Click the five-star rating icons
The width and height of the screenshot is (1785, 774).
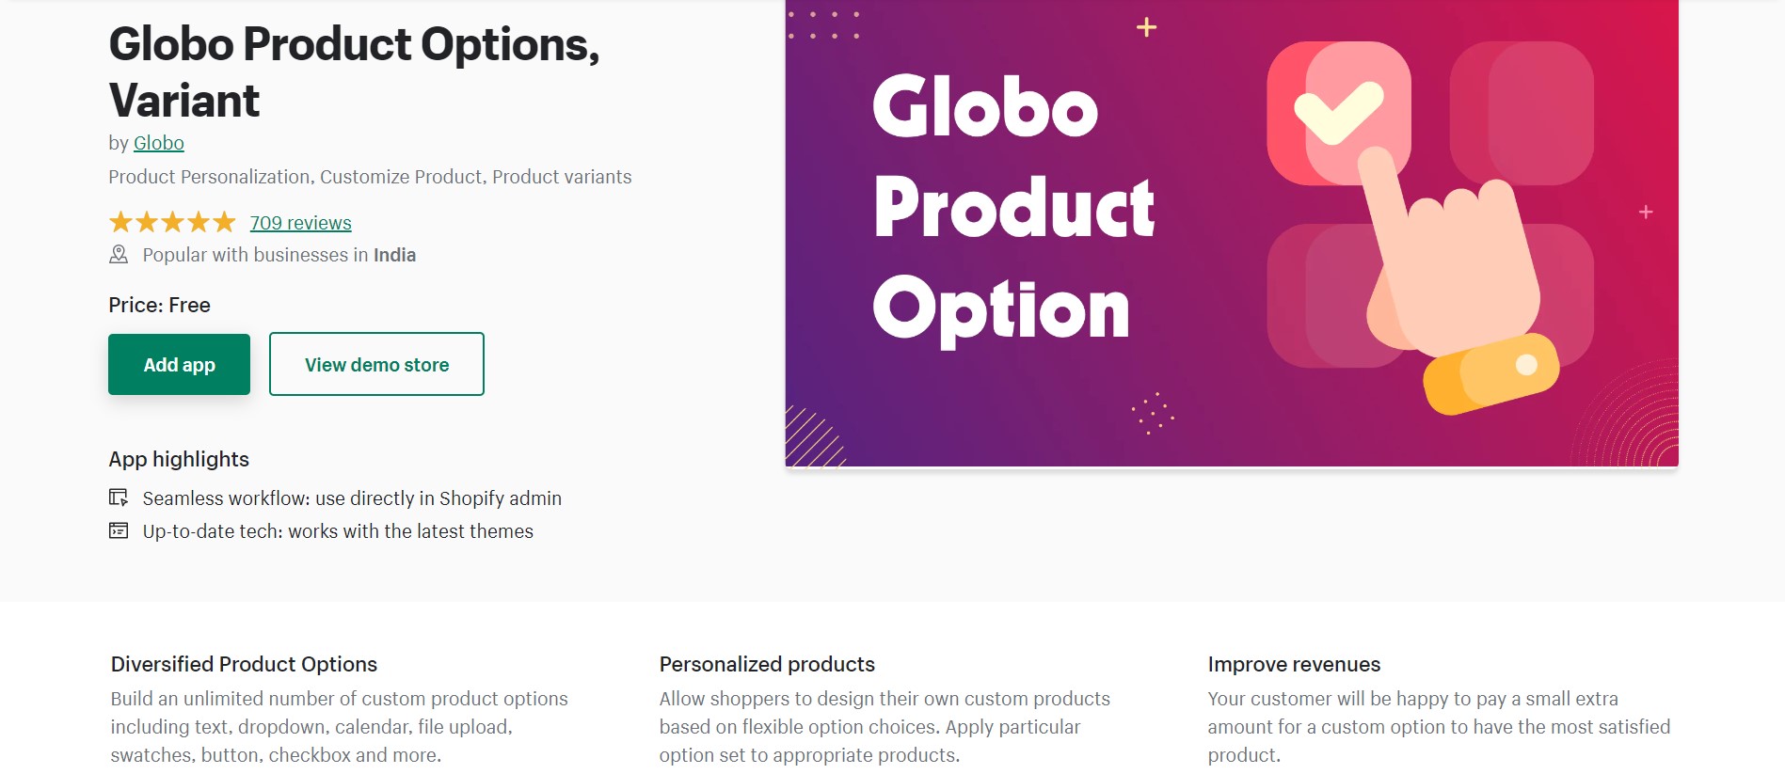pyautogui.click(x=172, y=222)
